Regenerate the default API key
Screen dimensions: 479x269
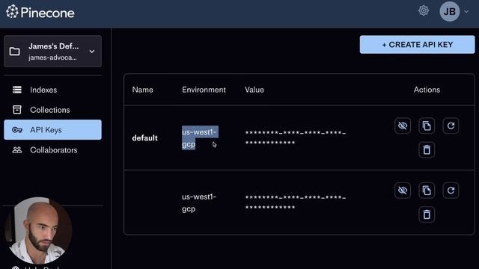(x=451, y=126)
